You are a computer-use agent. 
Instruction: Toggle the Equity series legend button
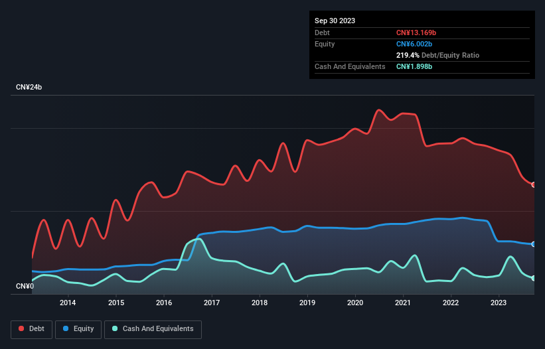pyautogui.click(x=78, y=329)
